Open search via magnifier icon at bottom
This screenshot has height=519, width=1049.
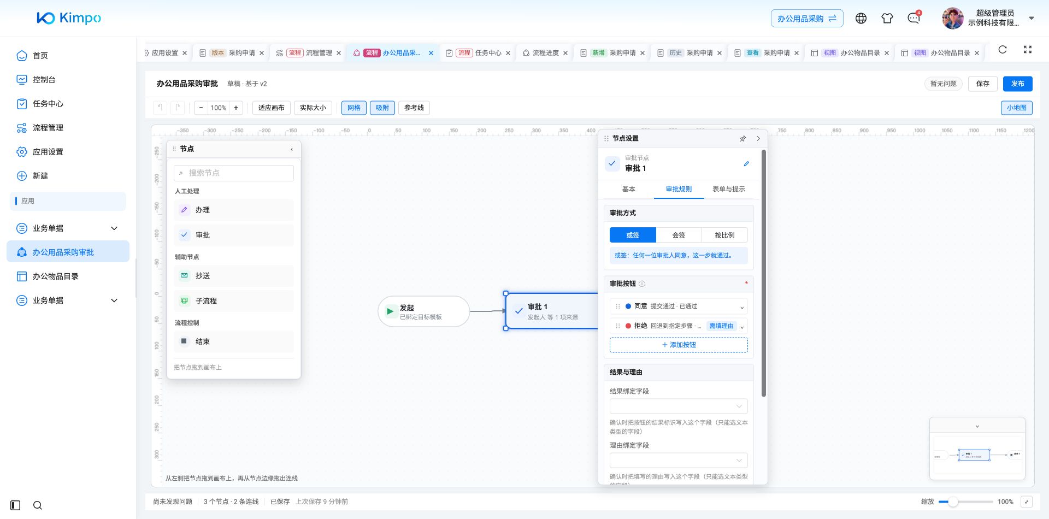click(x=38, y=505)
